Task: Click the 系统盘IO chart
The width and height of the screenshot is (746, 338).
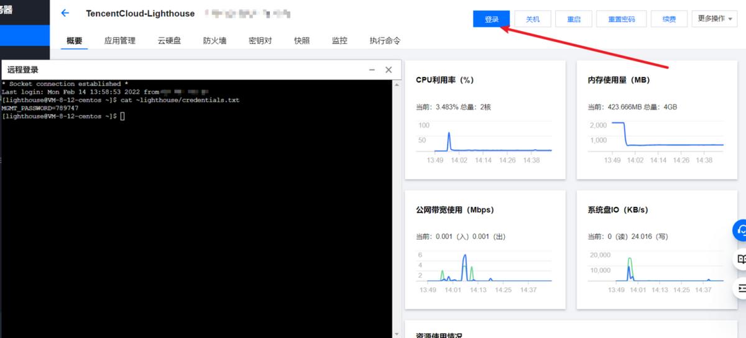Action: pyautogui.click(x=656, y=273)
